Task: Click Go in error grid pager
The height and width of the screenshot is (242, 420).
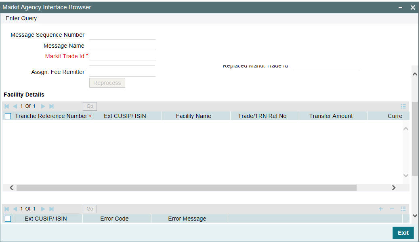Action: (x=90, y=209)
